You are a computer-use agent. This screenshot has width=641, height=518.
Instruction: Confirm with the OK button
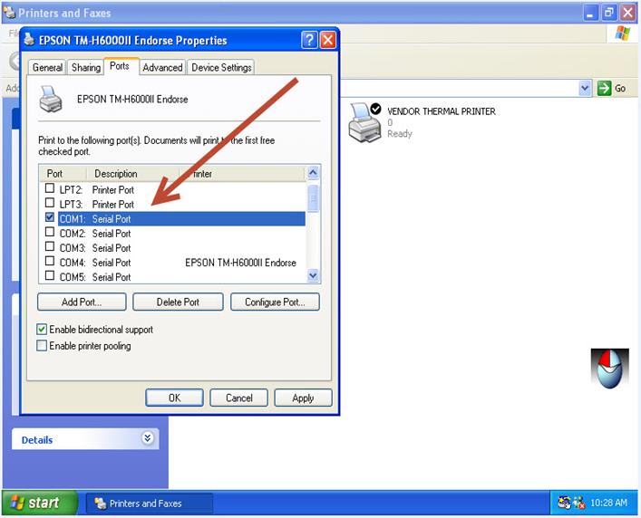point(174,398)
